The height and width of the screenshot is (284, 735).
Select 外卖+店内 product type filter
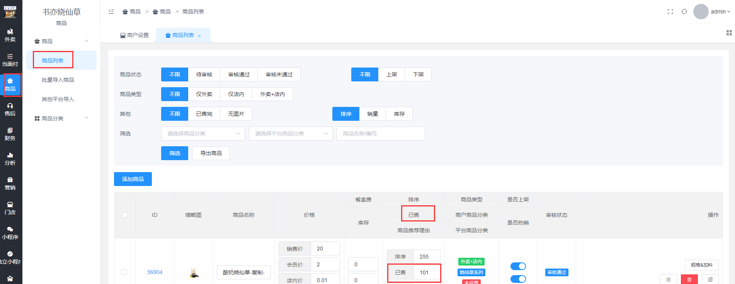272,94
